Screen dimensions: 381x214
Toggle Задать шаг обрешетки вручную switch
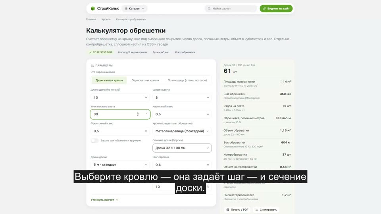pyautogui.click(x=94, y=140)
